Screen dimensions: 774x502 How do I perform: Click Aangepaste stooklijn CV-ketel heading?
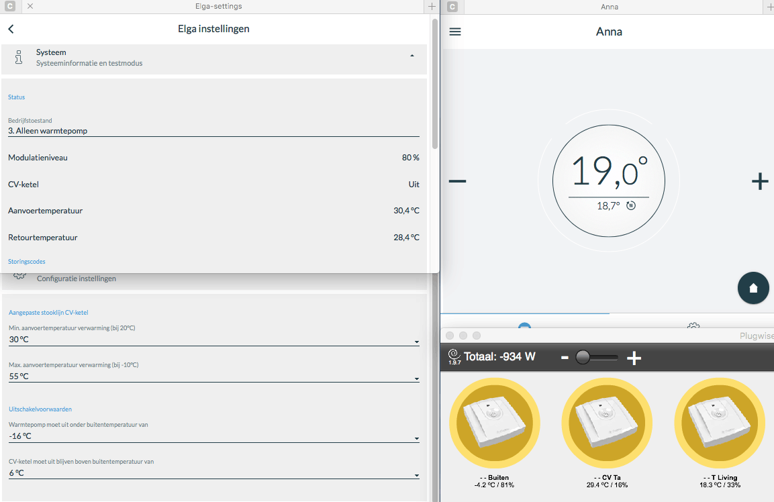(48, 313)
